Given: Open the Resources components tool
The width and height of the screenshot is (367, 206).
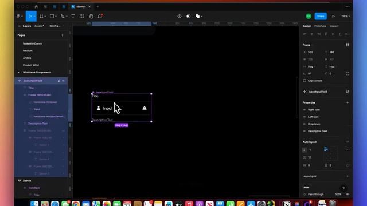Looking at the screenshot, I should click(82, 16).
